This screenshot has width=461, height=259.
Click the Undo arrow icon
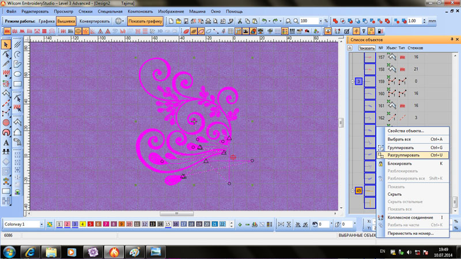264,21
